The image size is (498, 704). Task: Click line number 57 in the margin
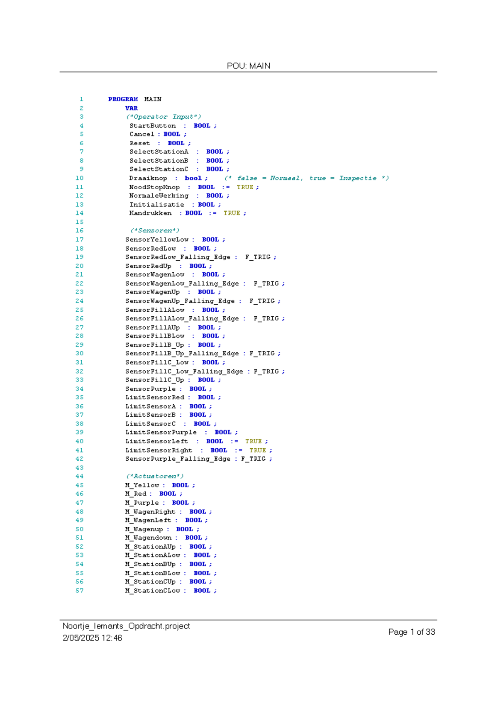(79, 591)
